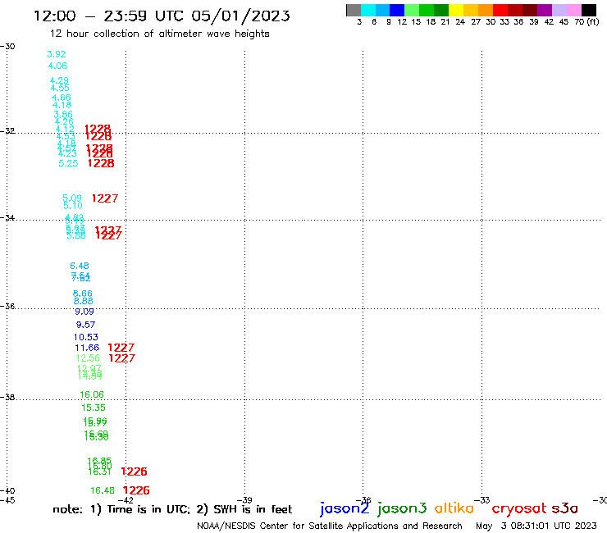Click the 8.66 wave height value
The image size is (607, 533).
83,294
